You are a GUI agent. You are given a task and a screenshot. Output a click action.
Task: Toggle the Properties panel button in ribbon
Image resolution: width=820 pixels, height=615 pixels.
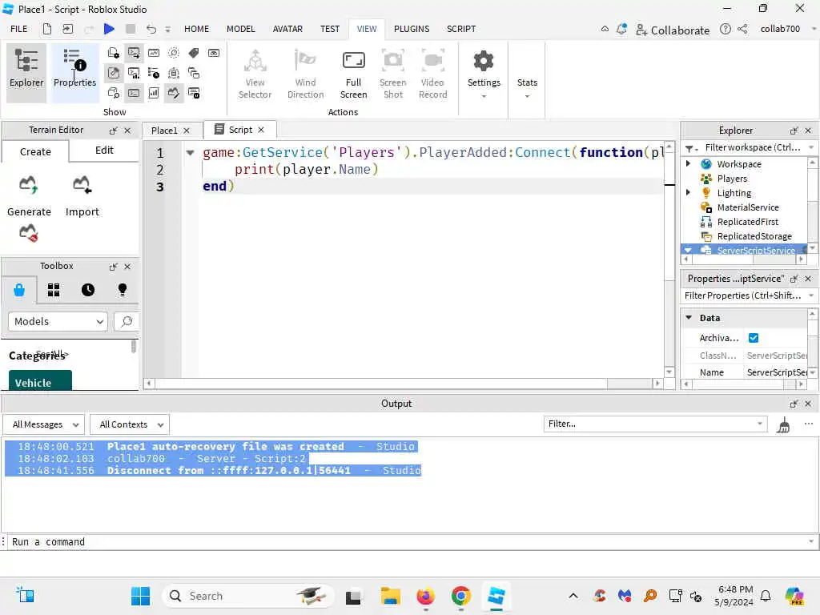tap(74, 72)
